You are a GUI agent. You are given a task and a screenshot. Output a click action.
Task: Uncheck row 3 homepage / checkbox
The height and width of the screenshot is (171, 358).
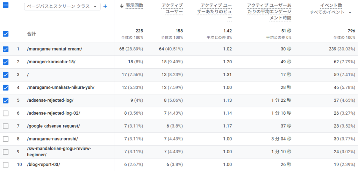click(6, 74)
